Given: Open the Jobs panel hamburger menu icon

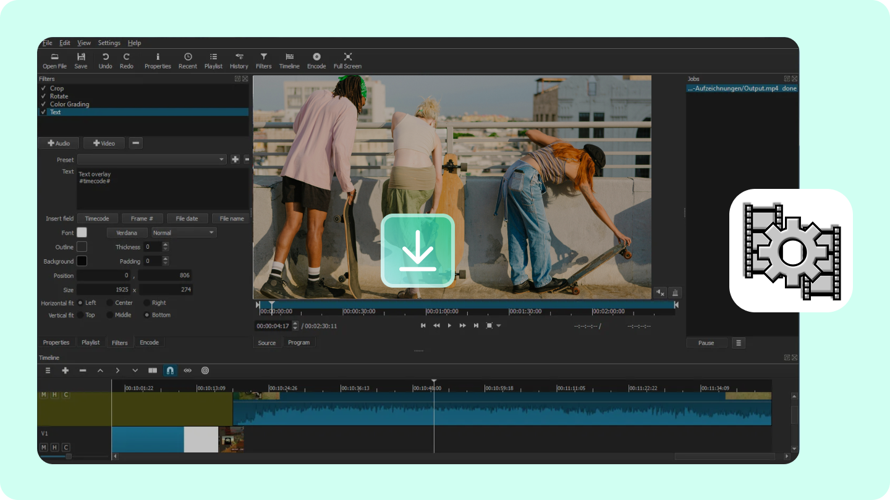Looking at the screenshot, I should tap(738, 343).
